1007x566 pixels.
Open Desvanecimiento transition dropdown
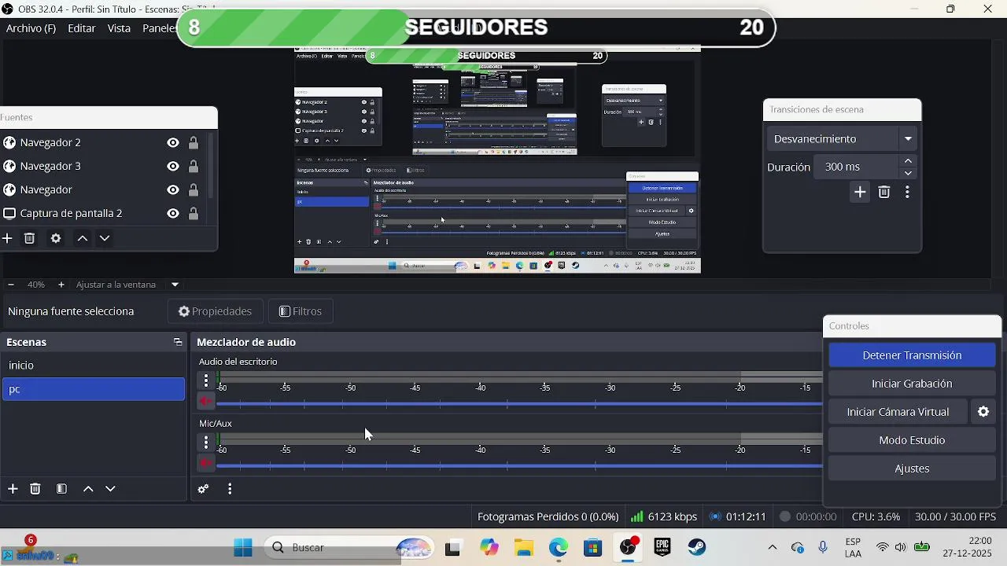(x=841, y=139)
